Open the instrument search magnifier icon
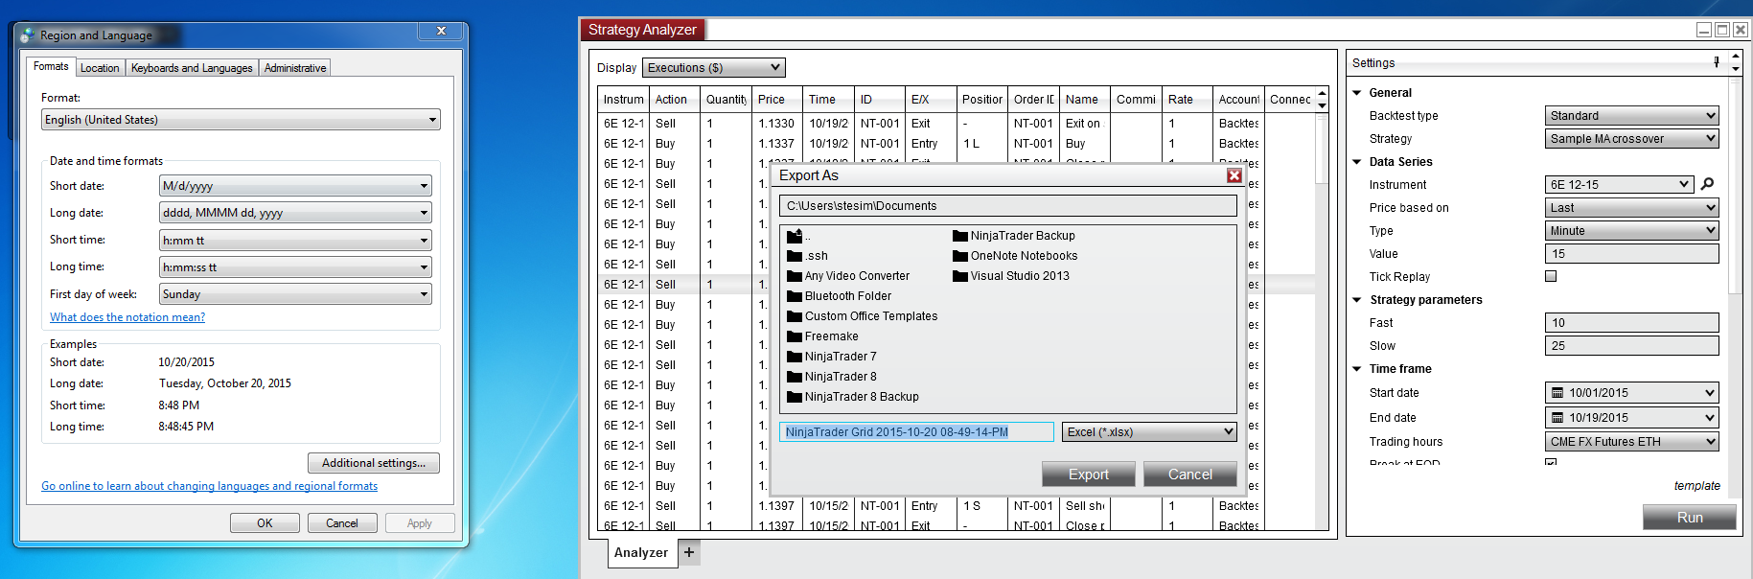The image size is (1753, 579). (1707, 184)
